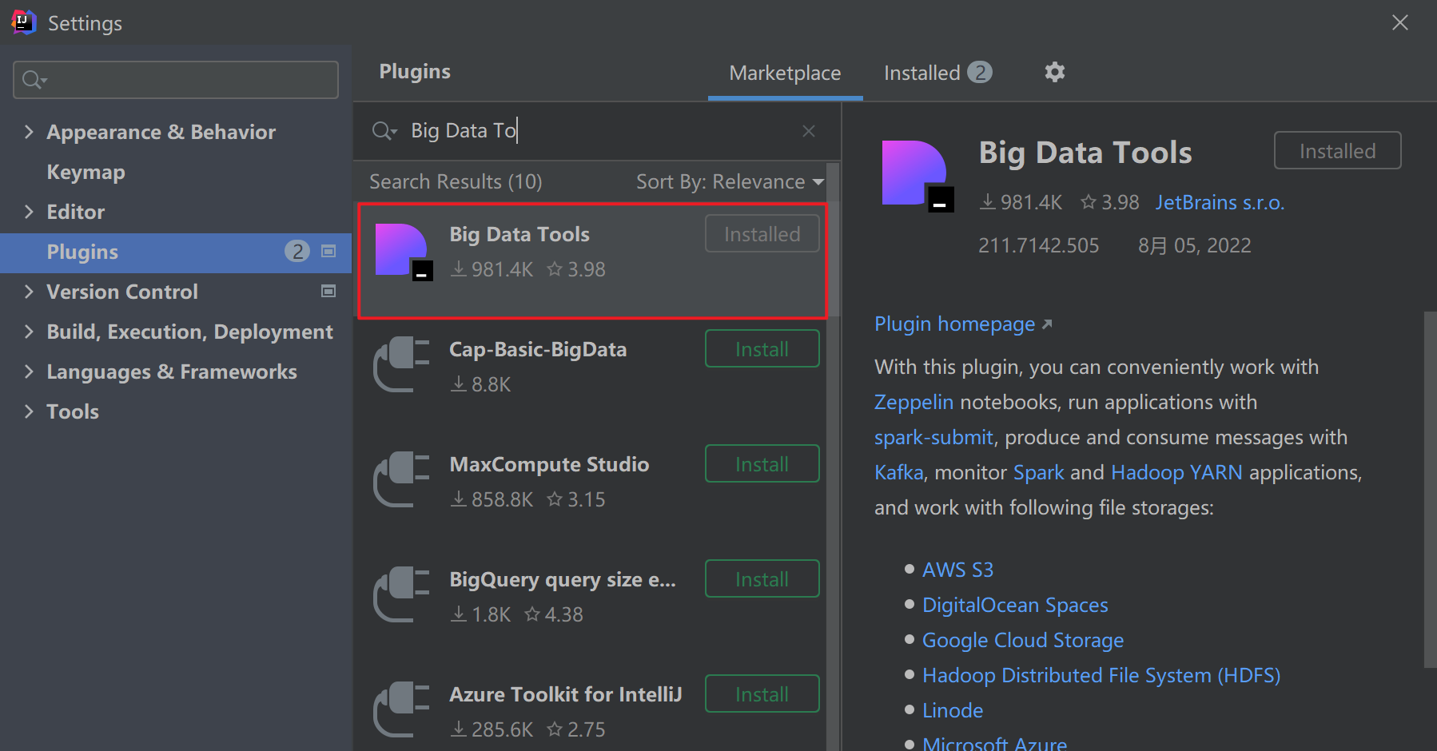Click the settings search magnifier icon
This screenshot has height=751, width=1437.
coord(34,80)
